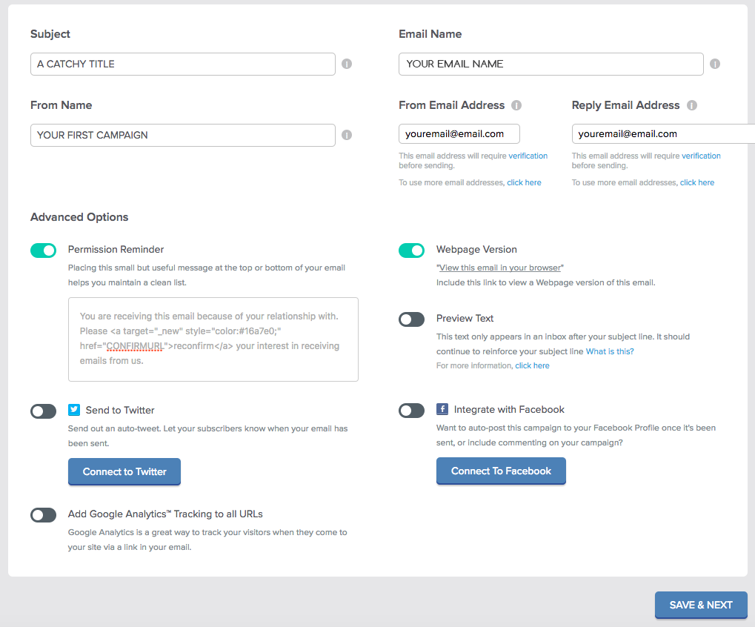Click into the Subject input field

click(182, 64)
